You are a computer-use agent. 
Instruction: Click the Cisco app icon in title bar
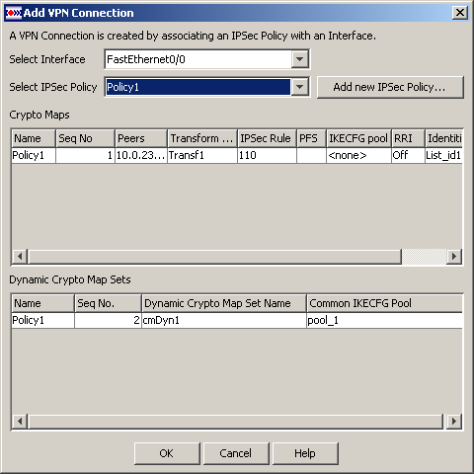click(14, 13)
